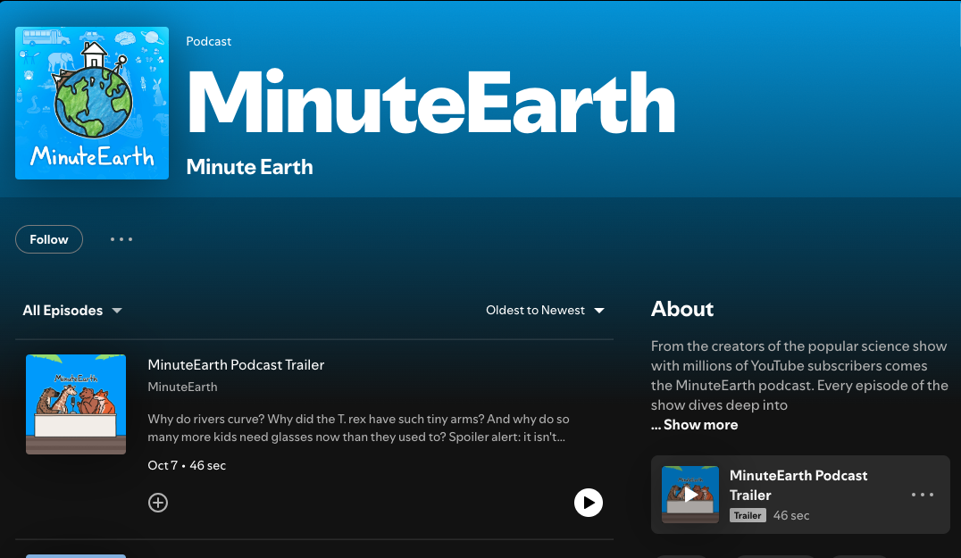The width and height of the screenshot is (961, 558).
Task: Click MinuteEarth show name under episode title
Action: click(182, 387)
